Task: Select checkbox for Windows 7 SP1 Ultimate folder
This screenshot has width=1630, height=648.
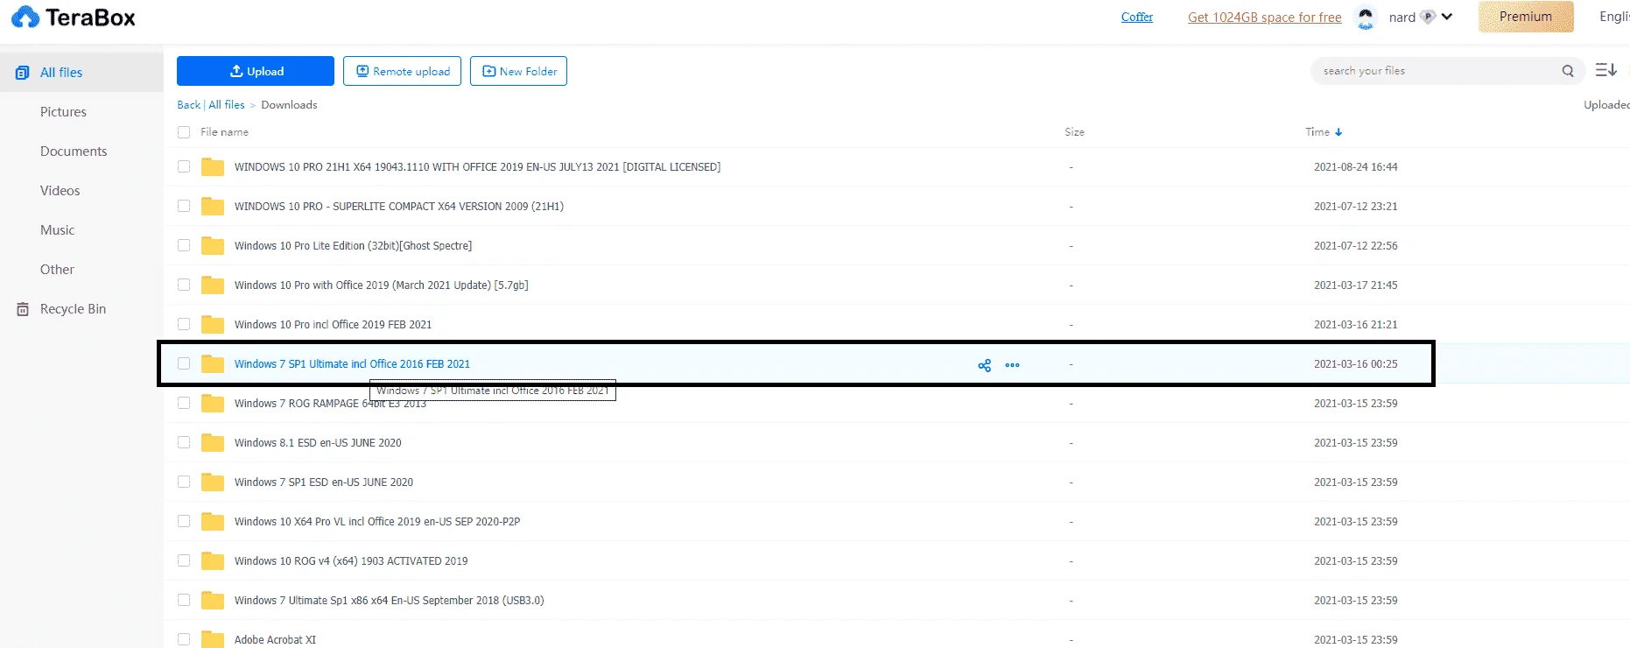Action: [184, 363]
